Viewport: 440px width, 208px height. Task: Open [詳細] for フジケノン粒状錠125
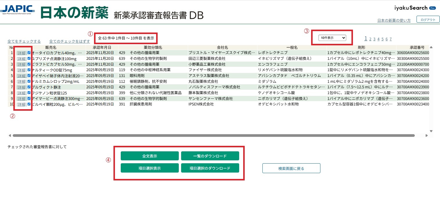pos(21,93)
